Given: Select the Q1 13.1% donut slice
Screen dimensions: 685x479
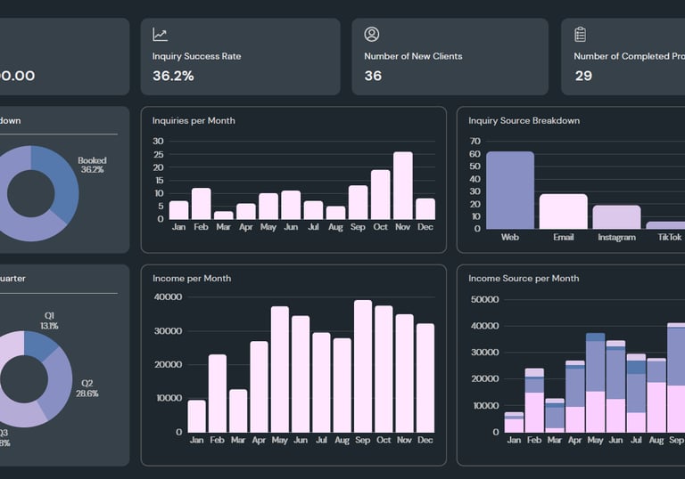Looking at the screenshot, I should pyautogui.click(x=39, y=345).
